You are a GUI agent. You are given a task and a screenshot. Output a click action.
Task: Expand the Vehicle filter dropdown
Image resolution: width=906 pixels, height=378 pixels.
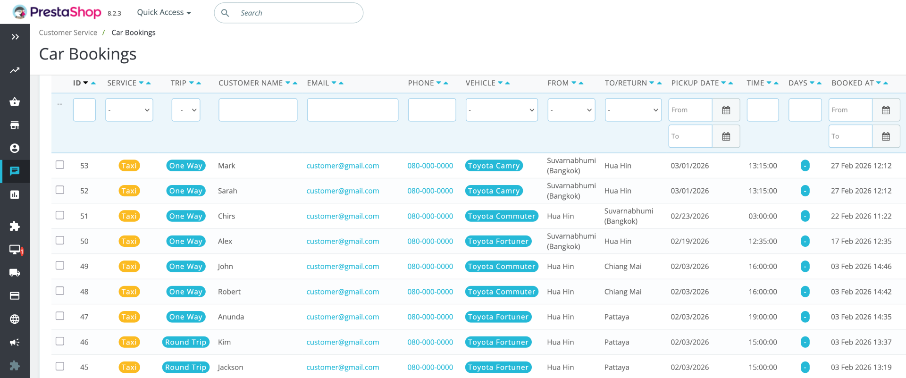[x=501, y=110]
